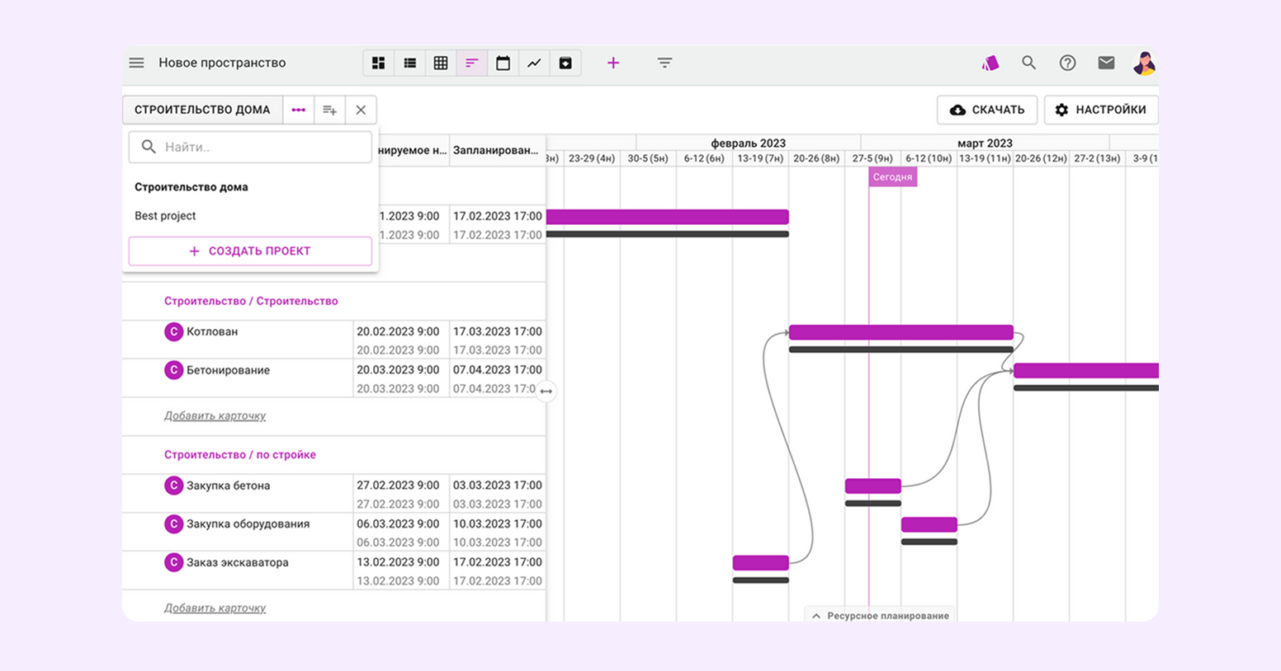
Task: Click the assignee avatar for Закупка бетона
Action: [x=173, y=486]
